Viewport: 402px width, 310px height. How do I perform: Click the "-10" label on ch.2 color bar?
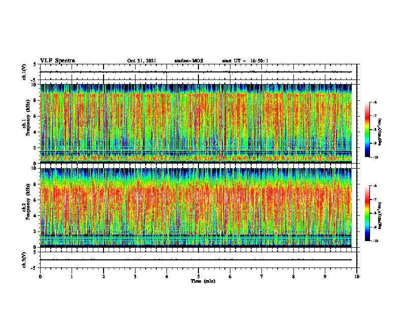click(x=375, y=241)
